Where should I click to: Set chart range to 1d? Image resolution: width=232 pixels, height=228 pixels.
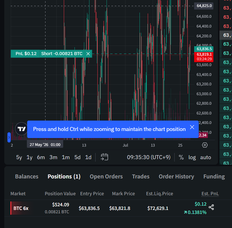click(88, 157)
